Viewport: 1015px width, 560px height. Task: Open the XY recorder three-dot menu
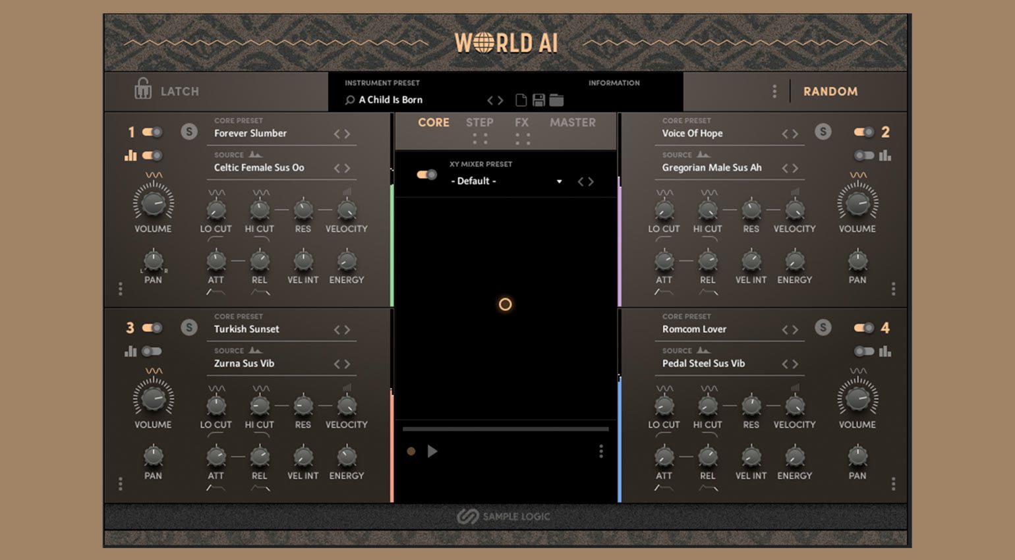pyautogui.click(x=600, y=451)
